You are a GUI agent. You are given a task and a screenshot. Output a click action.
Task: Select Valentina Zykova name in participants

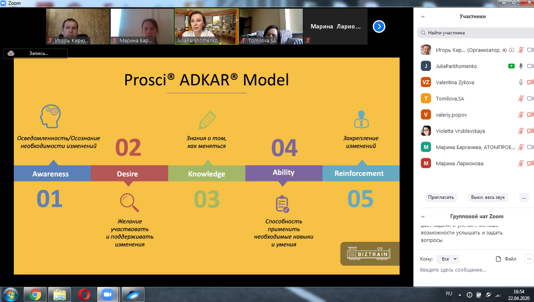455,82
